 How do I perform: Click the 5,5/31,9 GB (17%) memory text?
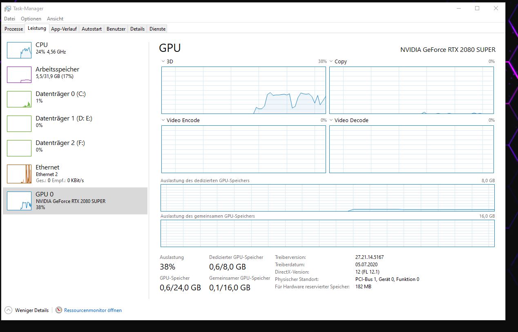[x=54, y=76]
